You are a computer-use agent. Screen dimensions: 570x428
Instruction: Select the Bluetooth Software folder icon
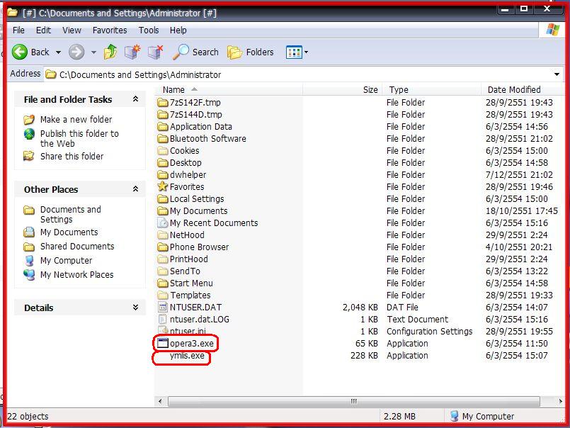click(x=163, y=139)
